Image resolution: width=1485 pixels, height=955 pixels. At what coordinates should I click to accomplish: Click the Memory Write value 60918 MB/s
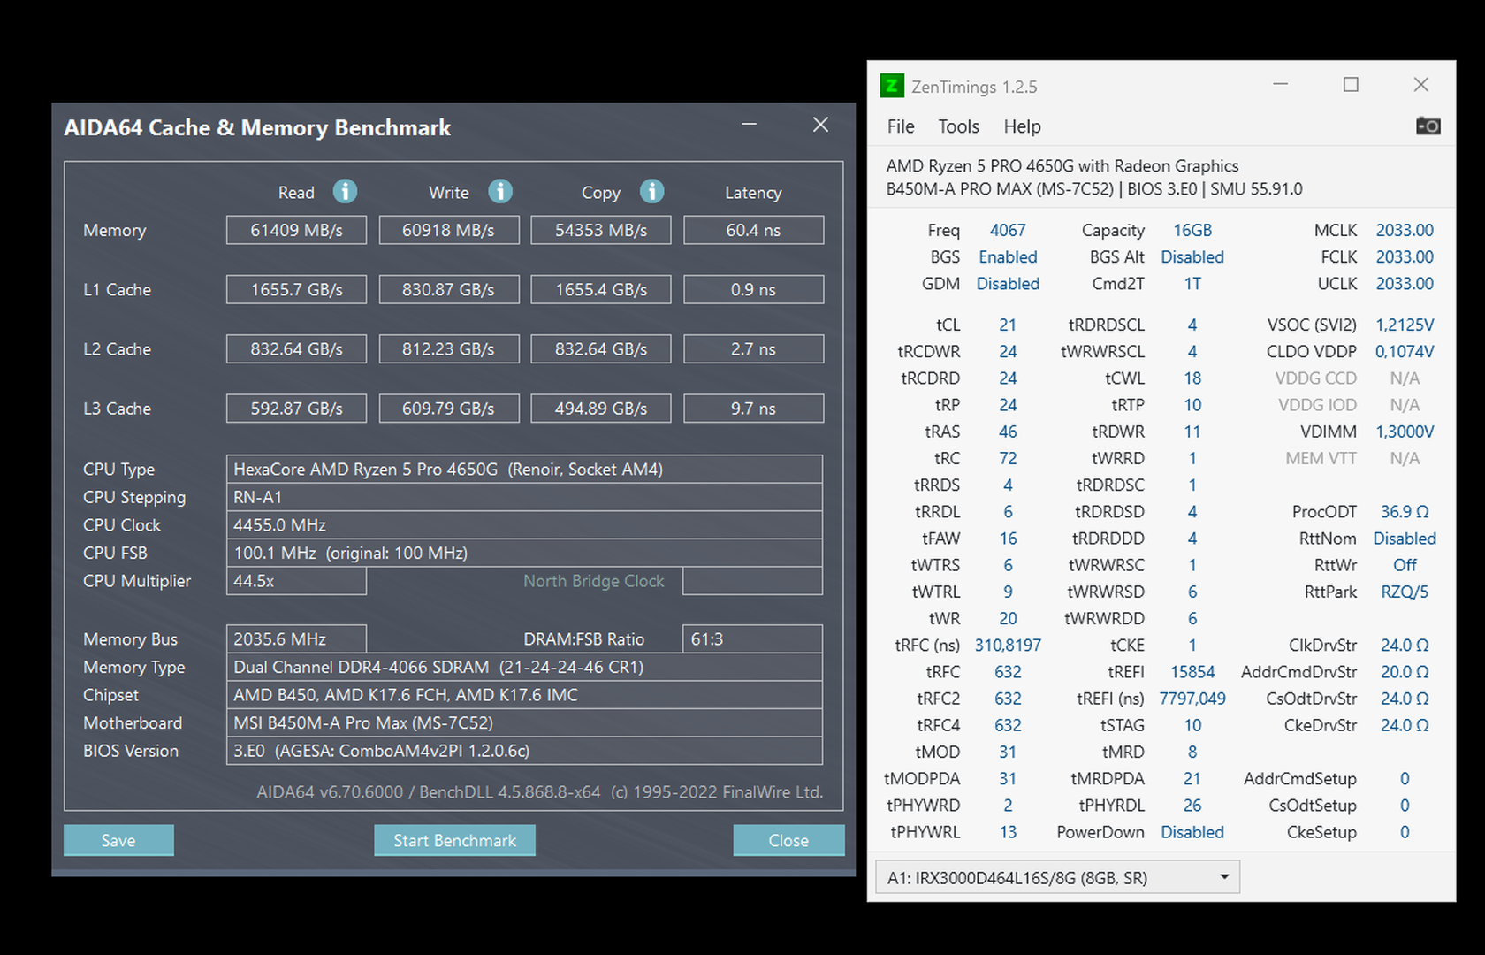tap(448, 230)
